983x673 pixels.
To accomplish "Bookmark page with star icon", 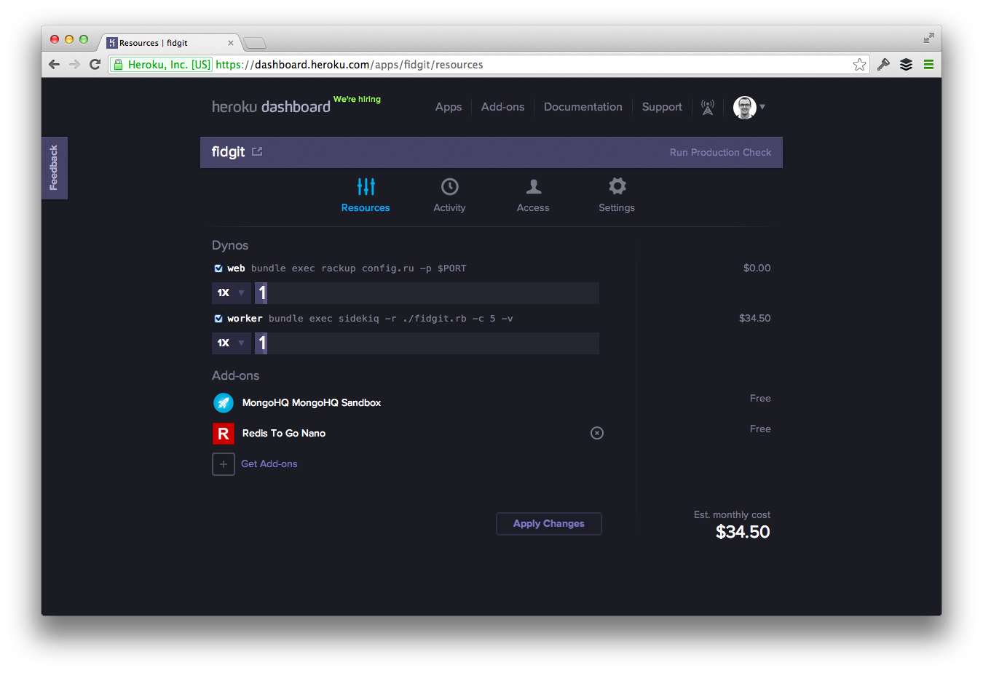I will [859, 65].
